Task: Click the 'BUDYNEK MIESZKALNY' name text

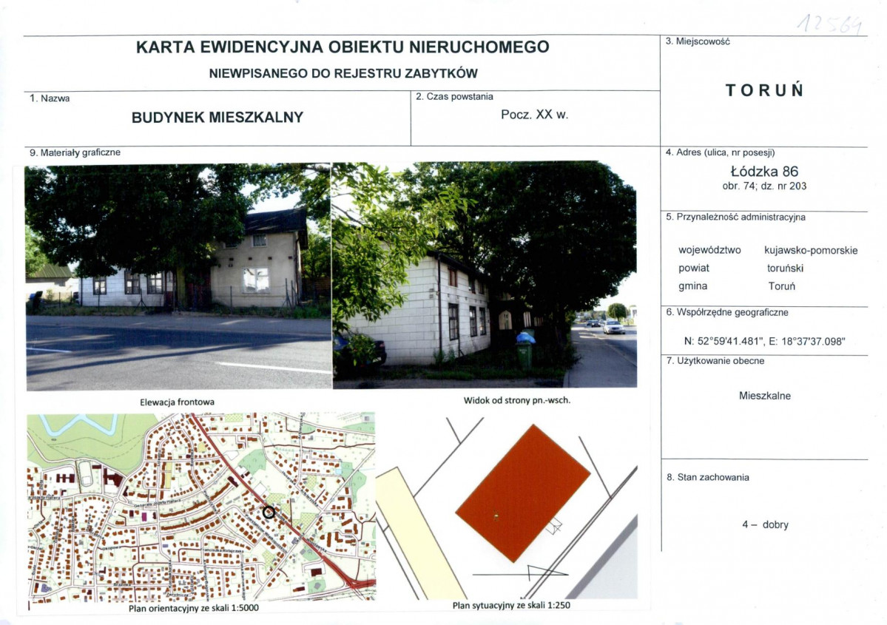Action: coord(217,118)
